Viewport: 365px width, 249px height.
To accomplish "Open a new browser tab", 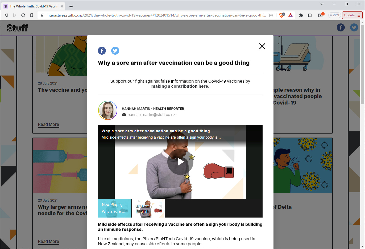I will pyautogui.click(x=71, y=6).
